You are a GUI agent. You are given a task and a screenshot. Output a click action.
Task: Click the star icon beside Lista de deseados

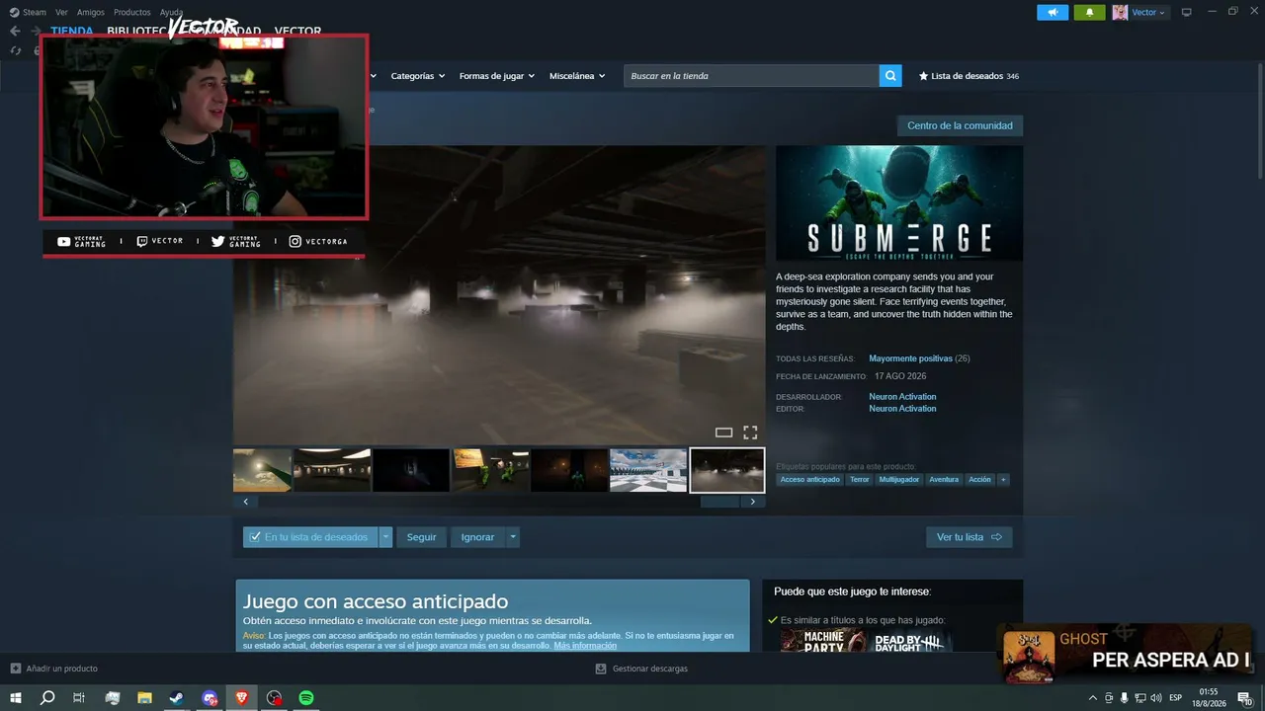click(923, 76)
